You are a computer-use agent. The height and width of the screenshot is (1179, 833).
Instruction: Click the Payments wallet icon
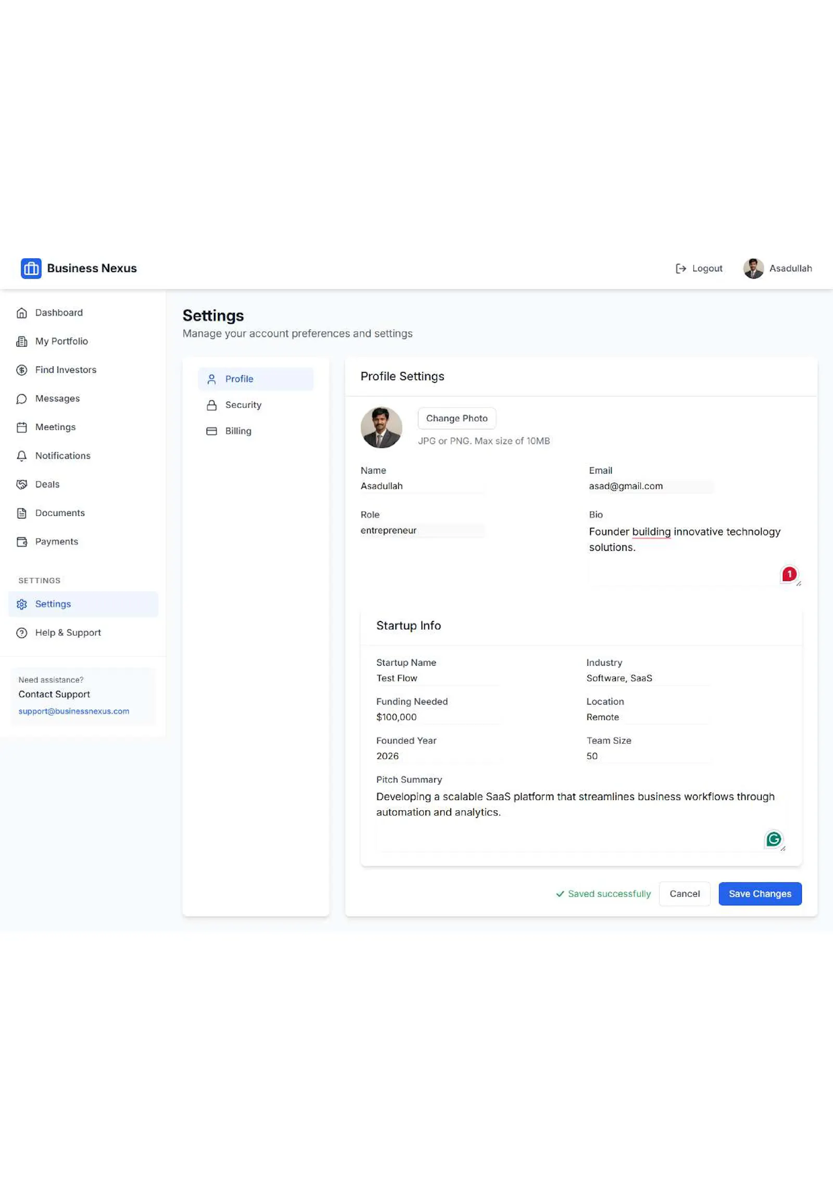point(22,542)
